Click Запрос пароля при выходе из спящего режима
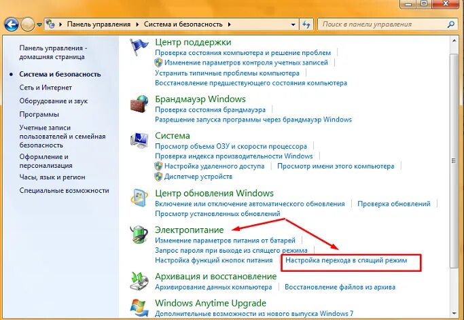Screen dimensions: 464x320 (231, 251)
